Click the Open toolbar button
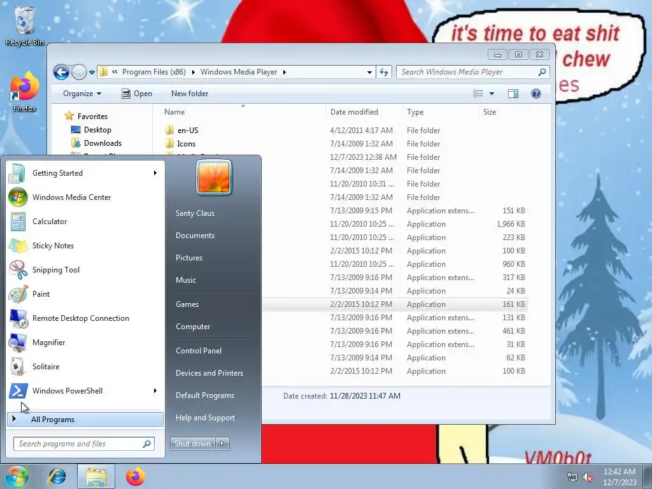The image size is (652, 489). (137, 94)
